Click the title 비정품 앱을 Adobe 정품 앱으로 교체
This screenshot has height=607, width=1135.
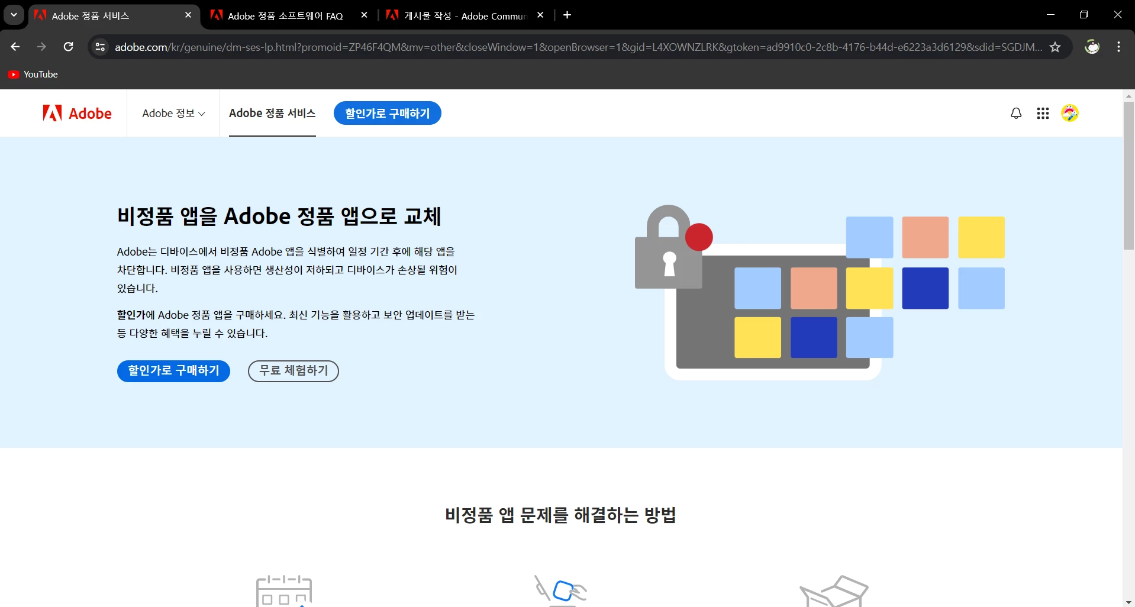(x=279, y=217)
